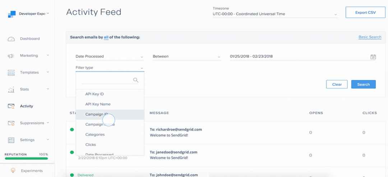Click the Delivered status label
Image resolution: width=388 pixels, height=177 pixels.
86,175
